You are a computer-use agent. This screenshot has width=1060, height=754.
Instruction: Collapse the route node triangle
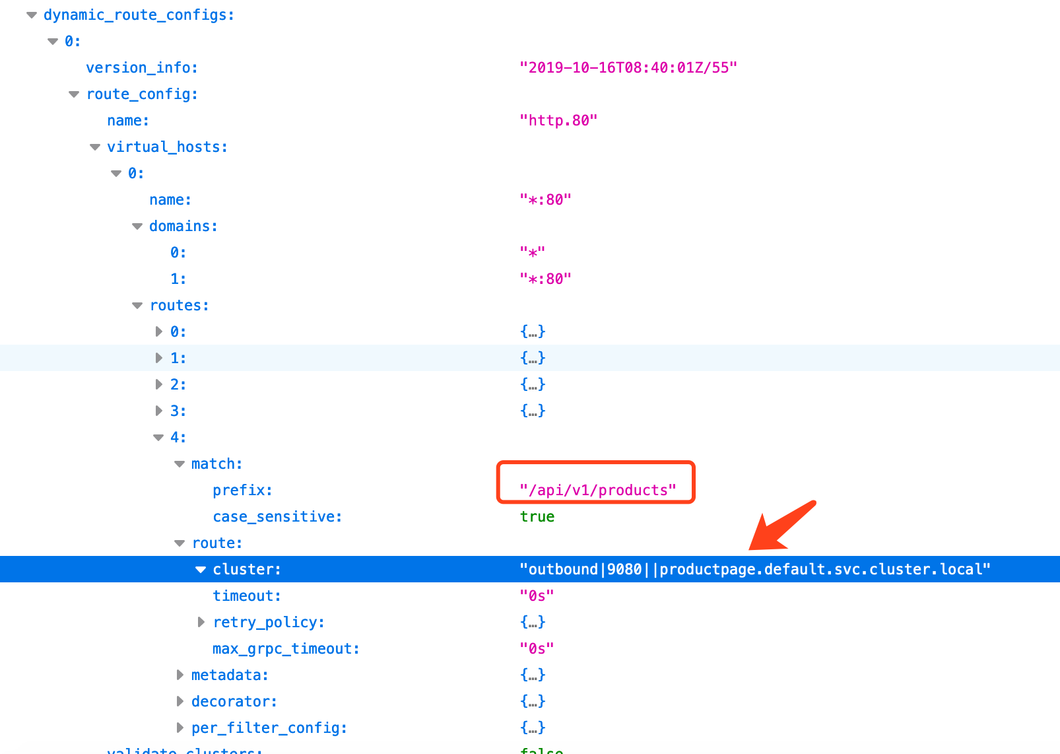180,543
